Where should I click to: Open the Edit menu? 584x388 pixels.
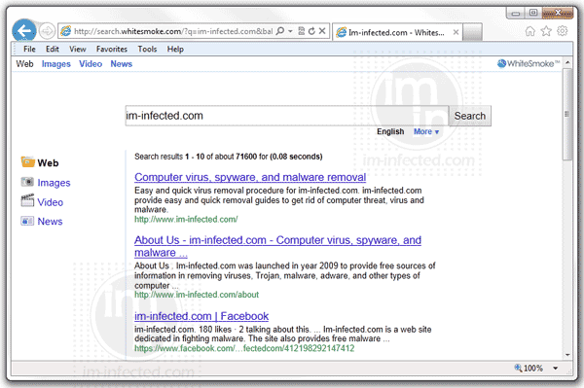[53, 49]
